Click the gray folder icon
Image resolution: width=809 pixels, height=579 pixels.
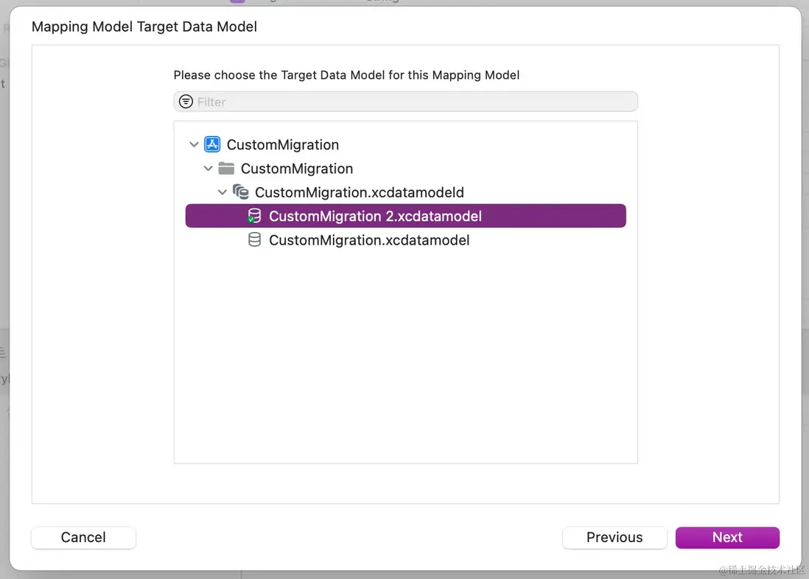coord(226,169)
